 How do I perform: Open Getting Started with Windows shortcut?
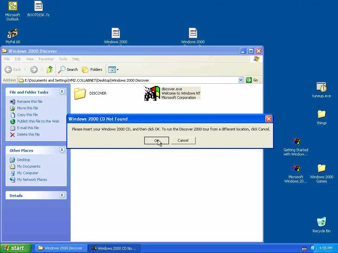[296, 147]
